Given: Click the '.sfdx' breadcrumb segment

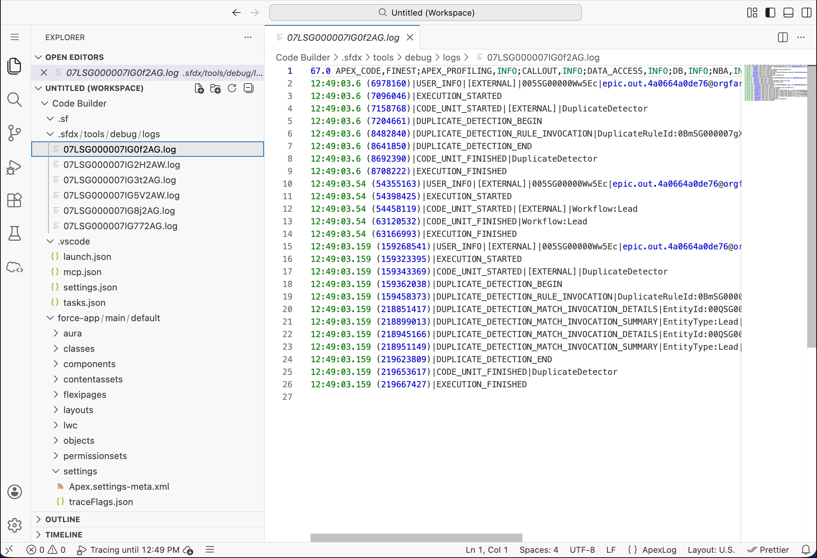Looking at the screenshot, I should coord(351,57).
